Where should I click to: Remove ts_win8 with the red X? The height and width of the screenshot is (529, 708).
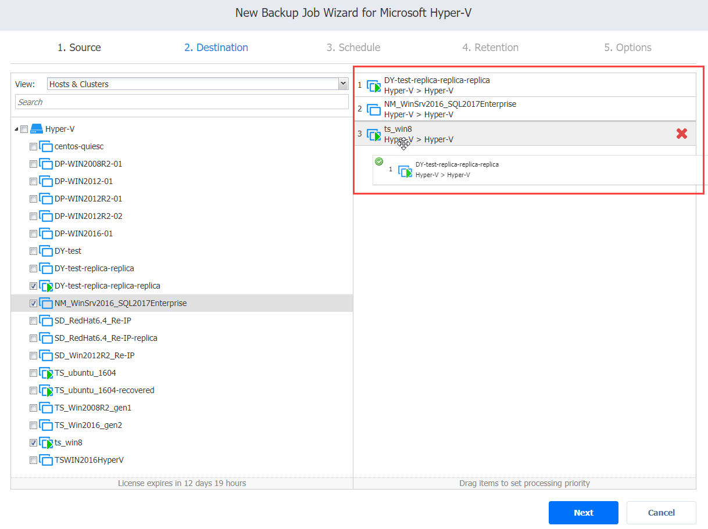(x=682, y=134)
